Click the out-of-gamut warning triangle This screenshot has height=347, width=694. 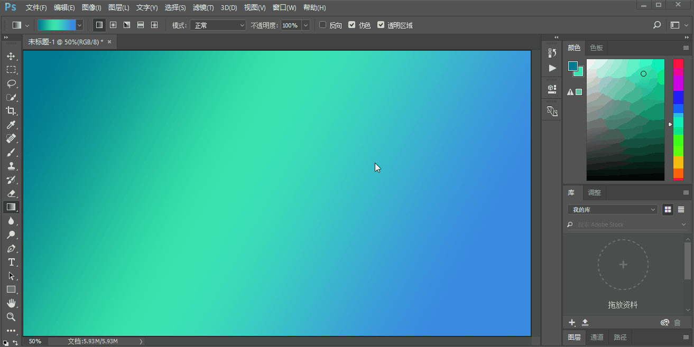[x=570, y=92]
